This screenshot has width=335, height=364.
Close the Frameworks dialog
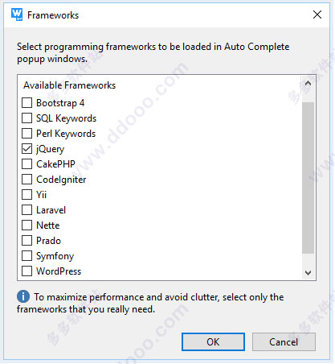[317, 14]
